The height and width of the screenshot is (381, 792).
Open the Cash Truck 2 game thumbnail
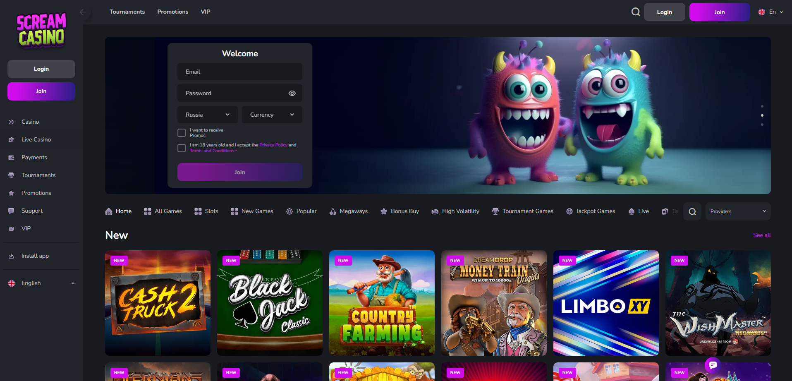(x=158, y=303)
